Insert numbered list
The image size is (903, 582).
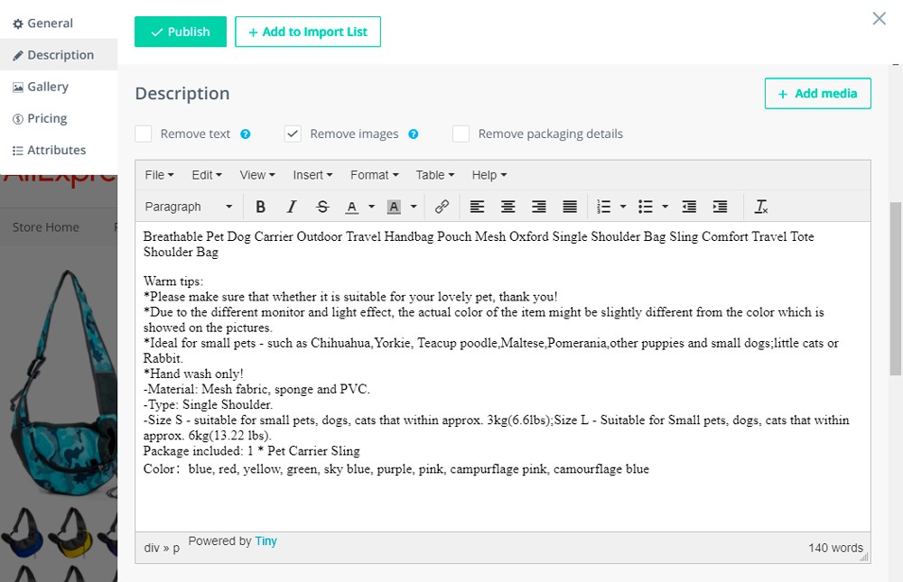click(603, 207)
